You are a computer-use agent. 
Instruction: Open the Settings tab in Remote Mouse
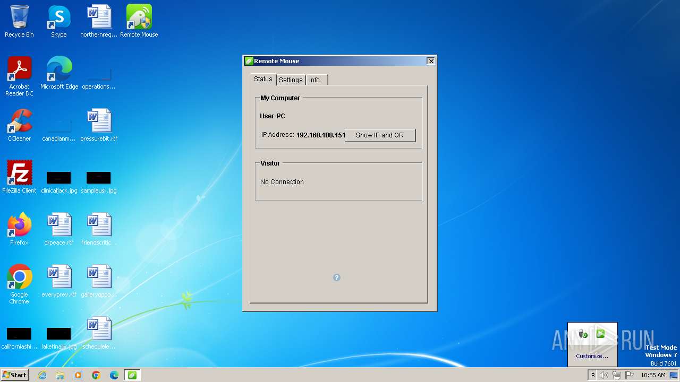291,80
